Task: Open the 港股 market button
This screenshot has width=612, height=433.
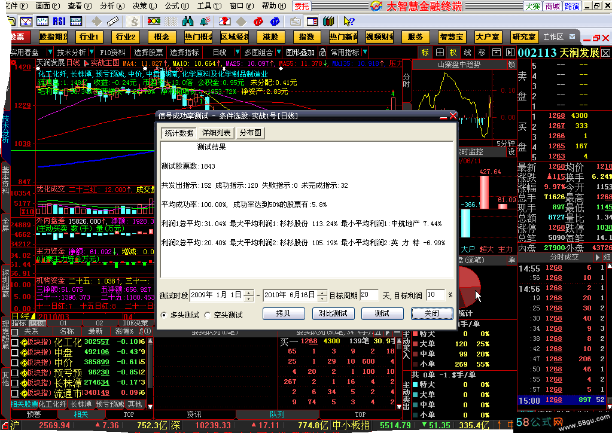Action: [270, 37]
